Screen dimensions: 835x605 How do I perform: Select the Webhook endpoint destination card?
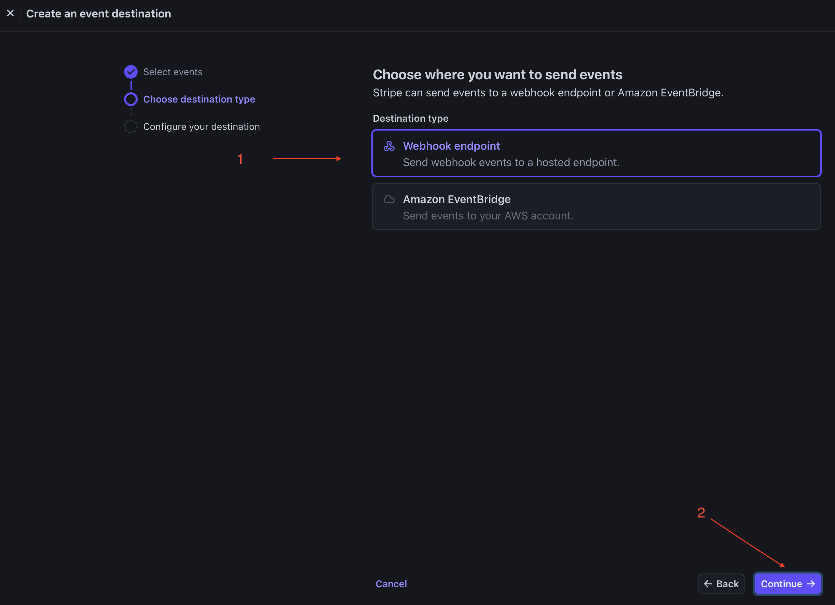pyautogui.click(x=663, y=153)
